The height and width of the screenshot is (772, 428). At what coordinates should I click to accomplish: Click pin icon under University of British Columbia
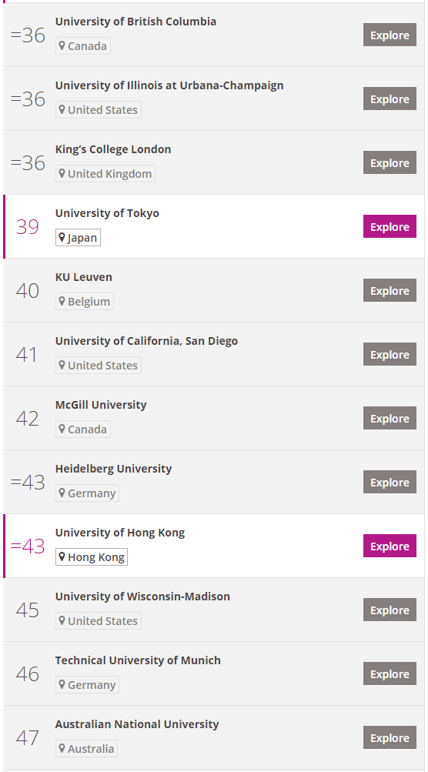pyautogui.click(x=62, y=45)
